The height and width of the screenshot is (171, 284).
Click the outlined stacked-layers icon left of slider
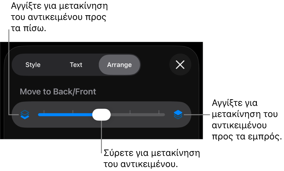25,114
